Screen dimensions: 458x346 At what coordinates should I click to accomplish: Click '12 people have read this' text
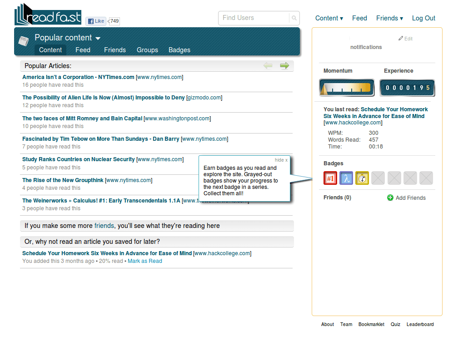(53, 105)
